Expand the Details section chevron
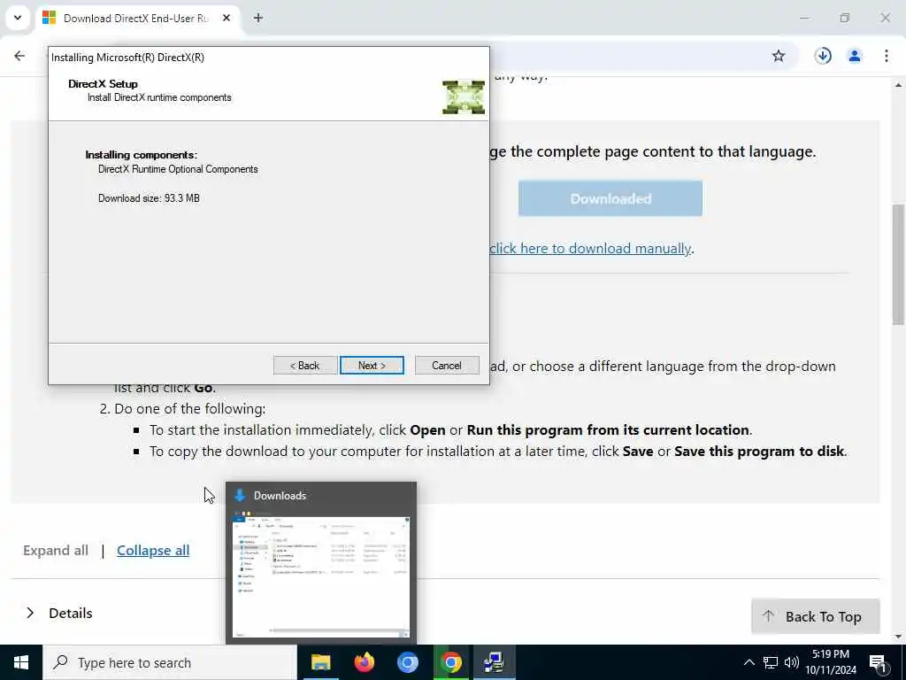The height and width of the screenshot is (680, 906). click(30, 613)
